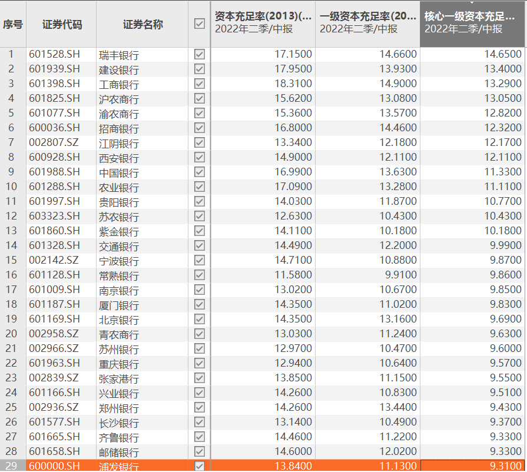Image resolution: width=527 pixels, height=472 pixels.
Task: Uncheck the checkbox for 建设银行
Action: (x=199, y=69)
